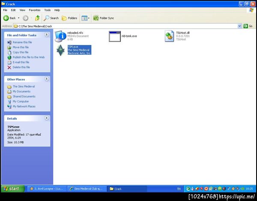This screenshot has width=257, height=201.
Task: Open the Search pane
Action: click(51, 18)
